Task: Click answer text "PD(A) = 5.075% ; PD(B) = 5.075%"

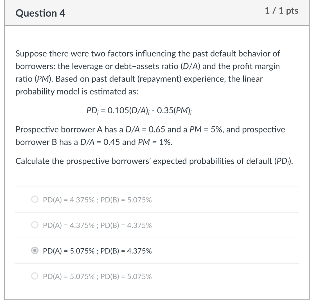Action: pyautogui.click(x=97, y=276)
